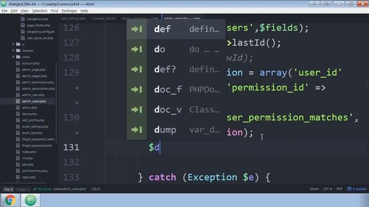Click snippet icon beside 'doc_v' suggestion

click(137, 110)
